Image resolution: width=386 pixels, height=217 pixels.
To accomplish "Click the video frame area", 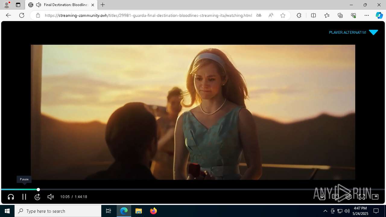I will pyautogui.click(x=193, y=112).
